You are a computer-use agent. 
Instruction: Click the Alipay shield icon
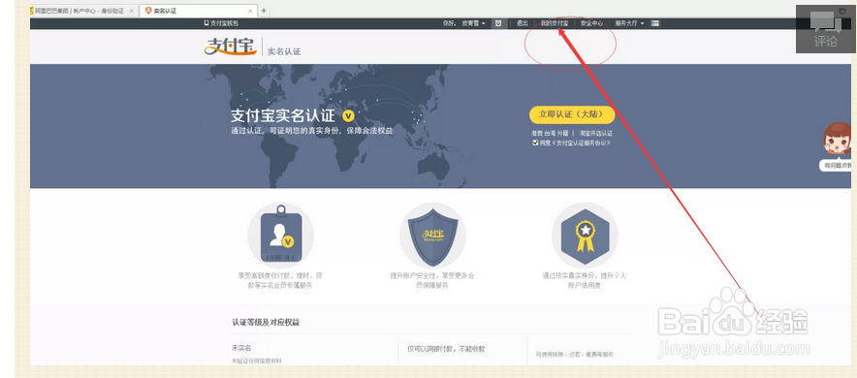coord(432,235)
